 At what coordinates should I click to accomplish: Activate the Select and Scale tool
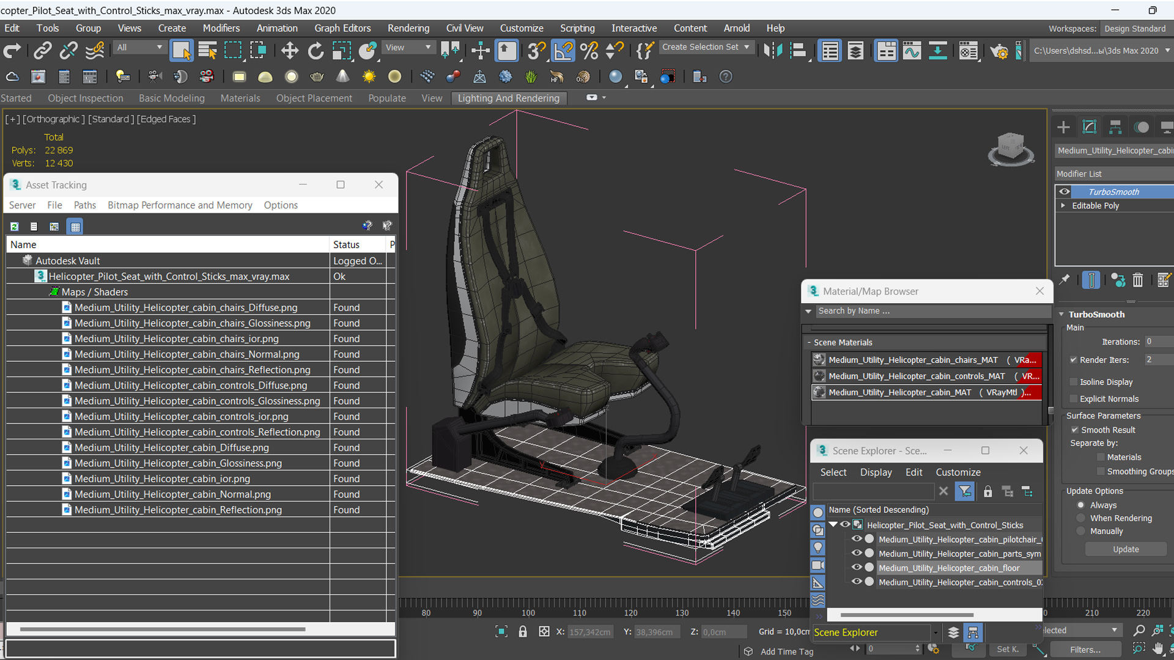(341, 51)
